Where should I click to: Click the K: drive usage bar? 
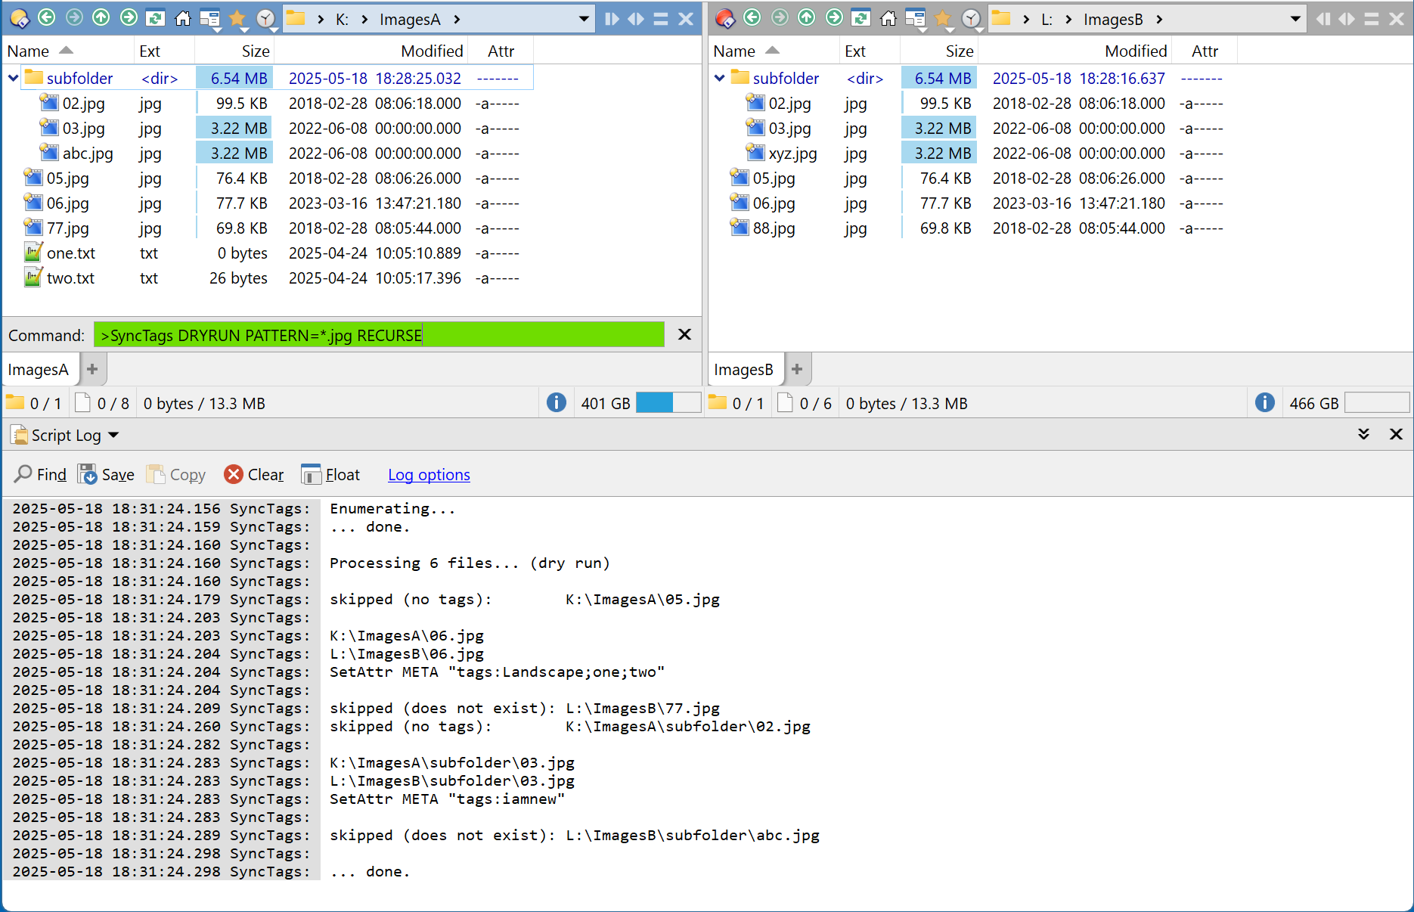(x=668, y=403)
